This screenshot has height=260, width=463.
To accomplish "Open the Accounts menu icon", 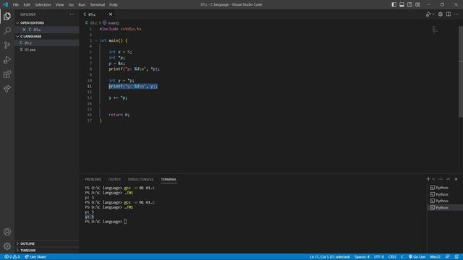I will 7,232.
